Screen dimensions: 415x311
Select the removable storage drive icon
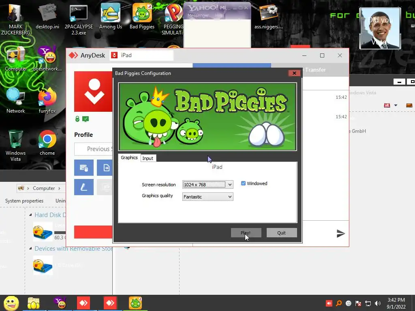click(43, 266)
